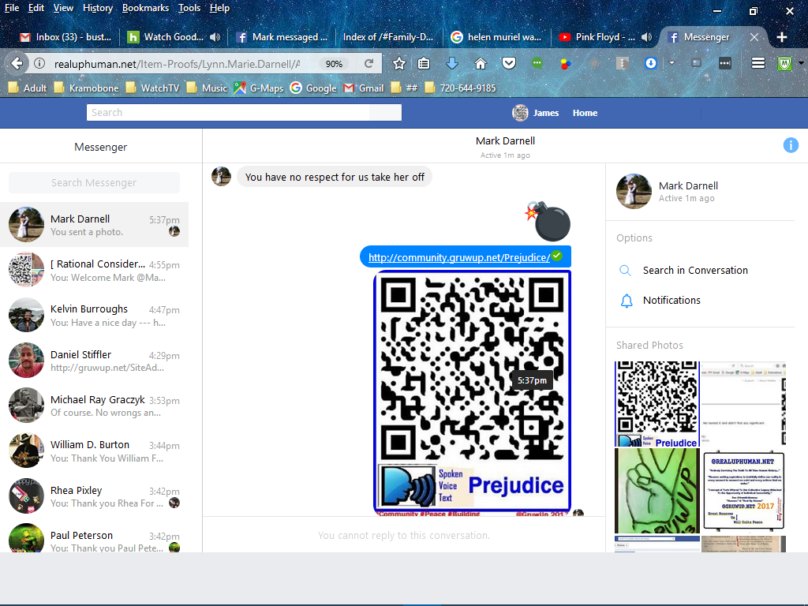Click the dark three-dots extension icon
Screen dimensions: 808x606
(724, 63)
